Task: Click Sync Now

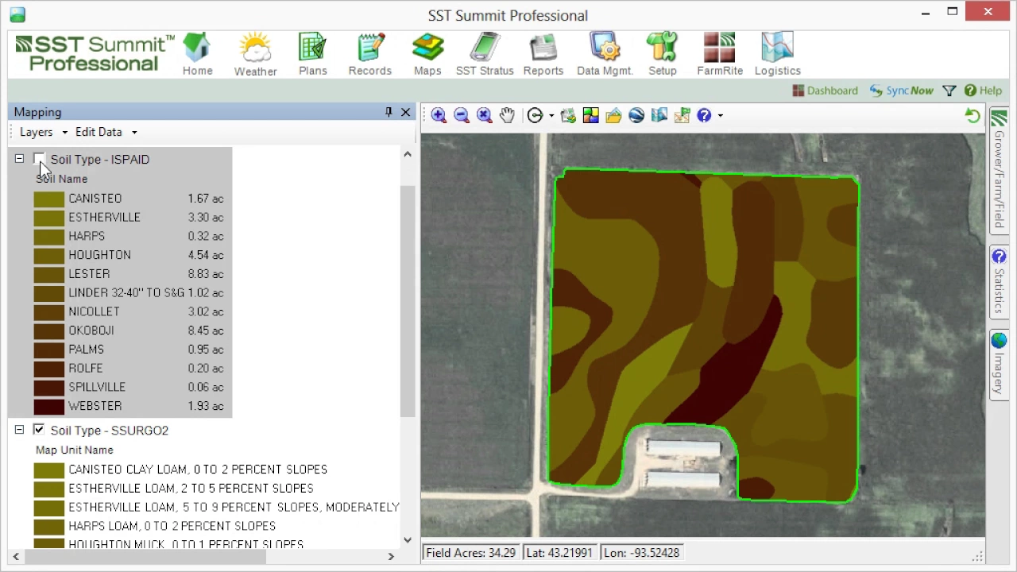Action: (x=901, y=91)
